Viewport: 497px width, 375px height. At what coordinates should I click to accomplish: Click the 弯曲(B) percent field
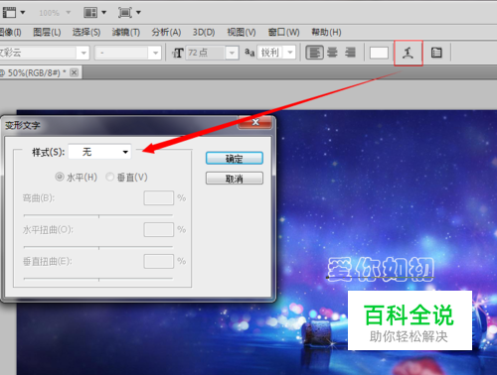[159, 197]
